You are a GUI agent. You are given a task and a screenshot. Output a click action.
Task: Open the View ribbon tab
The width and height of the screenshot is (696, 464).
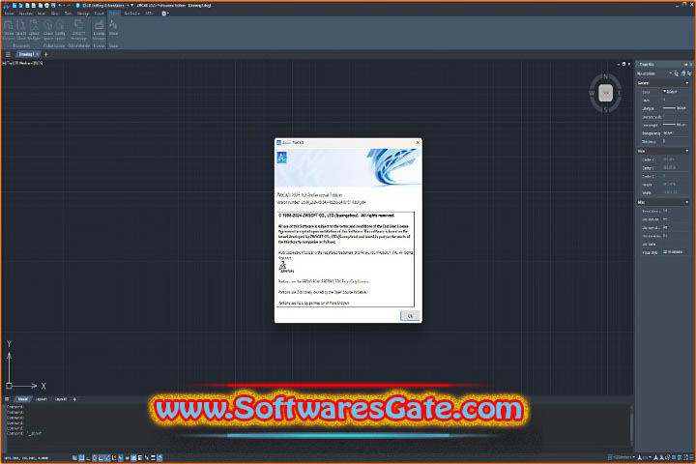tap(55, 14)
